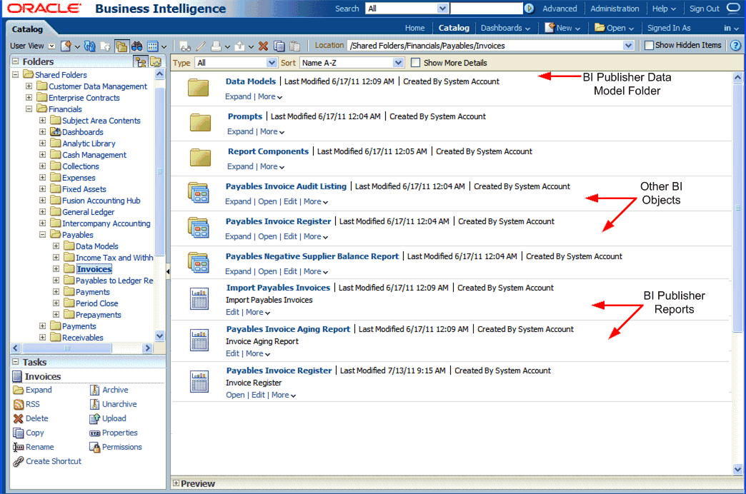Click the Import Payables Invoices report icon
Image resolution: width=746 pixels, height=494 pixels.
199,298
